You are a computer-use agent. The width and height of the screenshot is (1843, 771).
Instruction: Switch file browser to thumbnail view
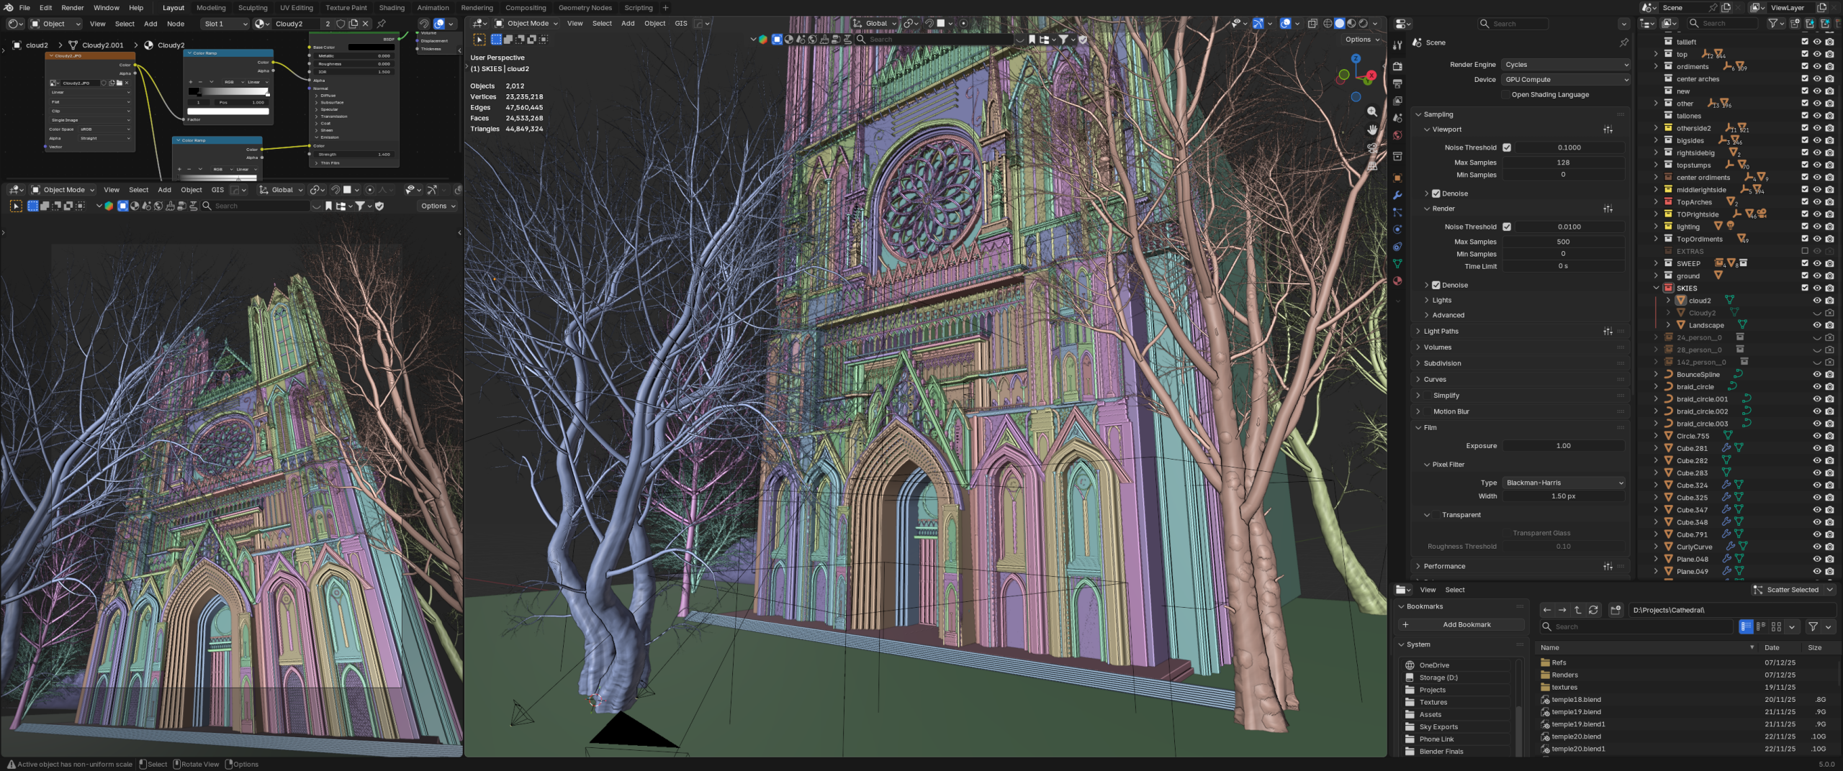coord(1776,626)
